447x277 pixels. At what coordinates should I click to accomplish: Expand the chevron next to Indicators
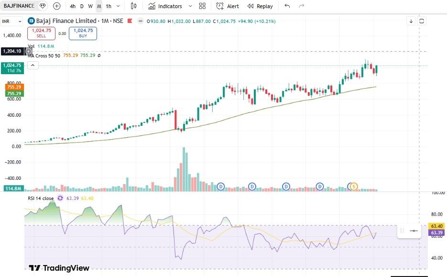pyautogui.click(x=190, y=6)
